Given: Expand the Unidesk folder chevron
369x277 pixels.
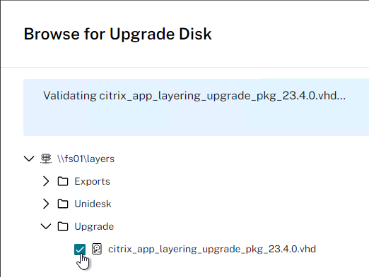Looking at the screenshot, I should click(x=46, y=204).
